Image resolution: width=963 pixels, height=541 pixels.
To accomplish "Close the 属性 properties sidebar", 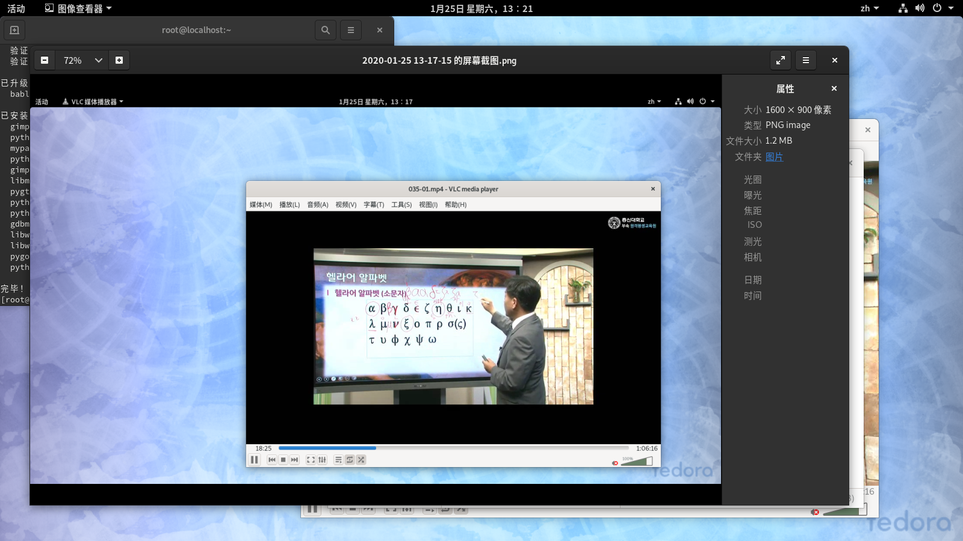I will (834, 88).
